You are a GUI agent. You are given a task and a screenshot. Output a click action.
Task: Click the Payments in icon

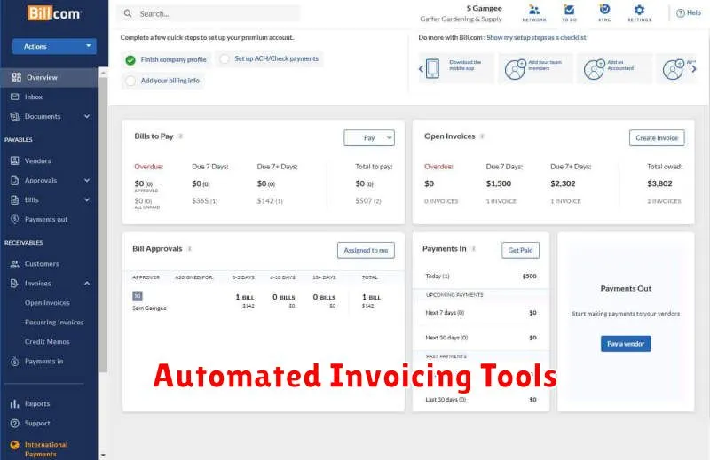pos(15,361)
